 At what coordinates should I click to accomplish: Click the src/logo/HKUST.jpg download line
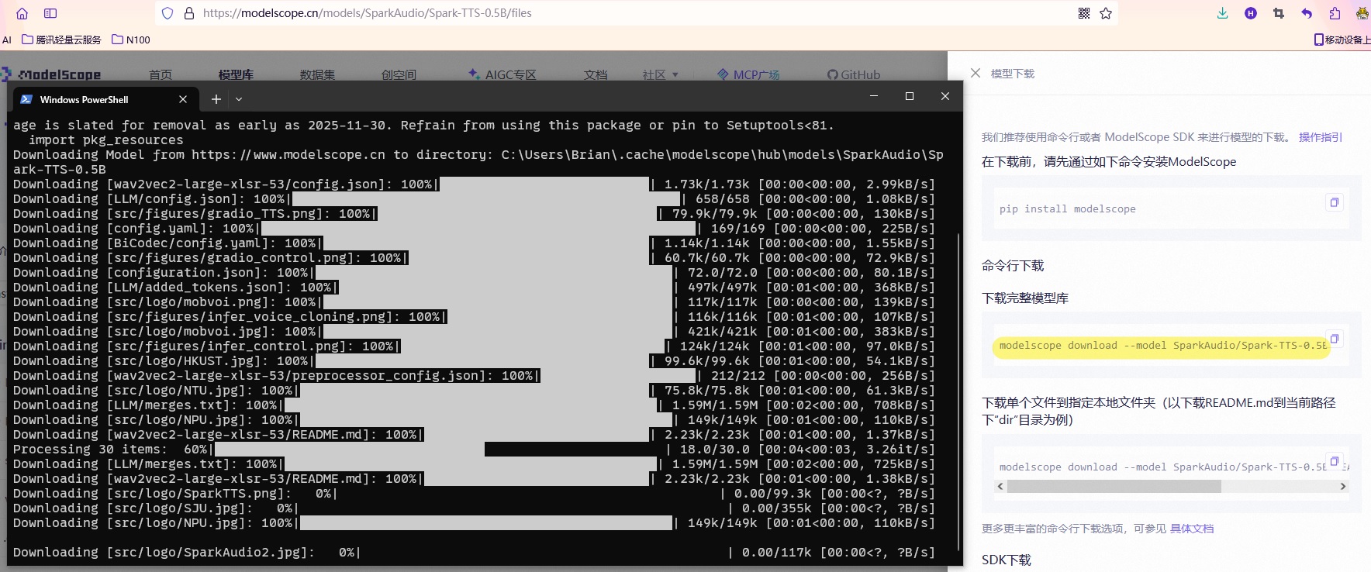(x=474, y=361)
